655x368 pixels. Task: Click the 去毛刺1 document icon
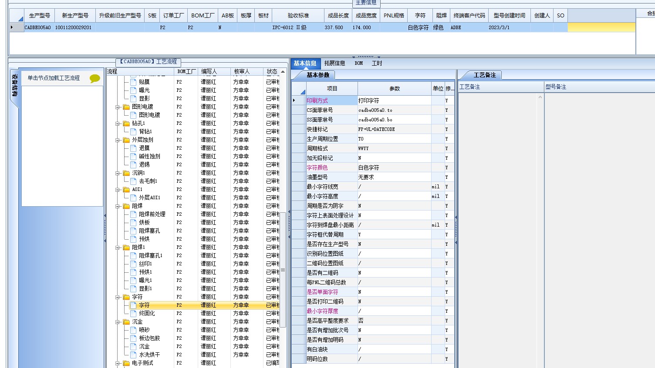pyautogui.click(x=134, y=181)
